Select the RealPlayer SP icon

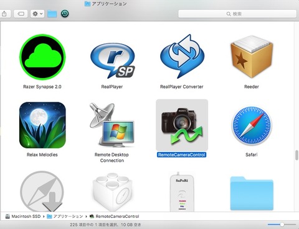pos(113,60)
